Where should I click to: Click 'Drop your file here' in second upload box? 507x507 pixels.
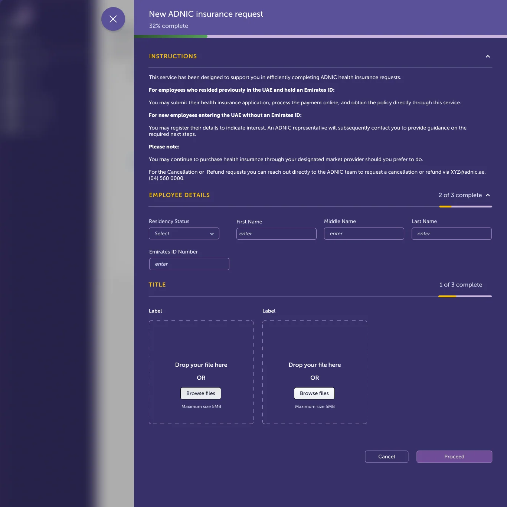[315, 365]
